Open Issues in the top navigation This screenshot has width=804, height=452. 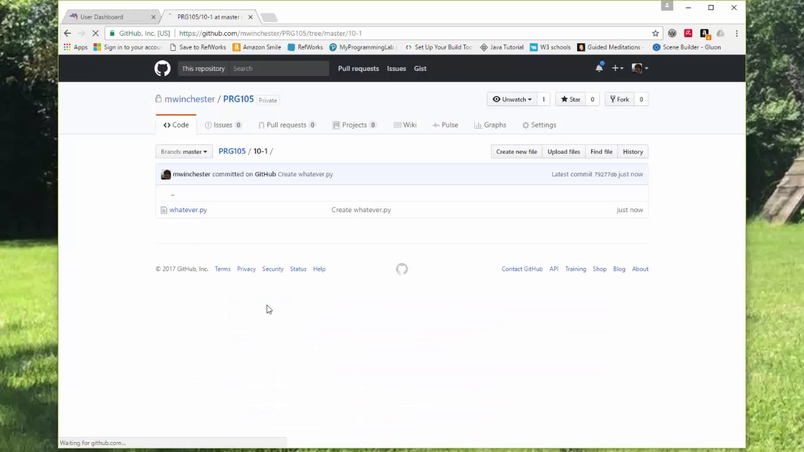point(396,68)
